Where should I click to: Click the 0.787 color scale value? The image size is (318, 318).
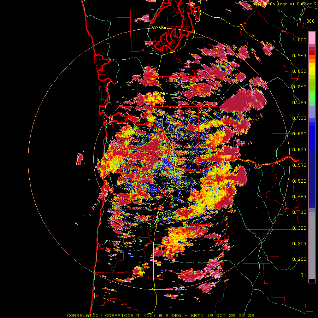299,102
